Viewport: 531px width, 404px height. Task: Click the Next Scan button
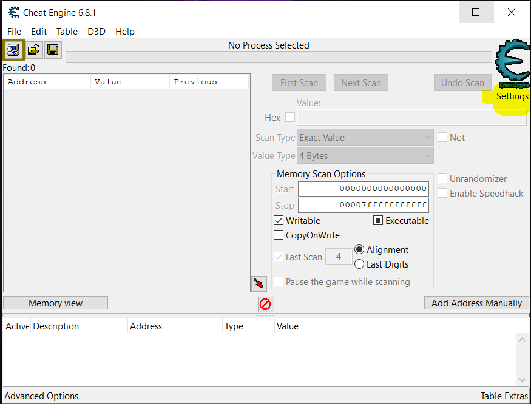click(361, 82)
